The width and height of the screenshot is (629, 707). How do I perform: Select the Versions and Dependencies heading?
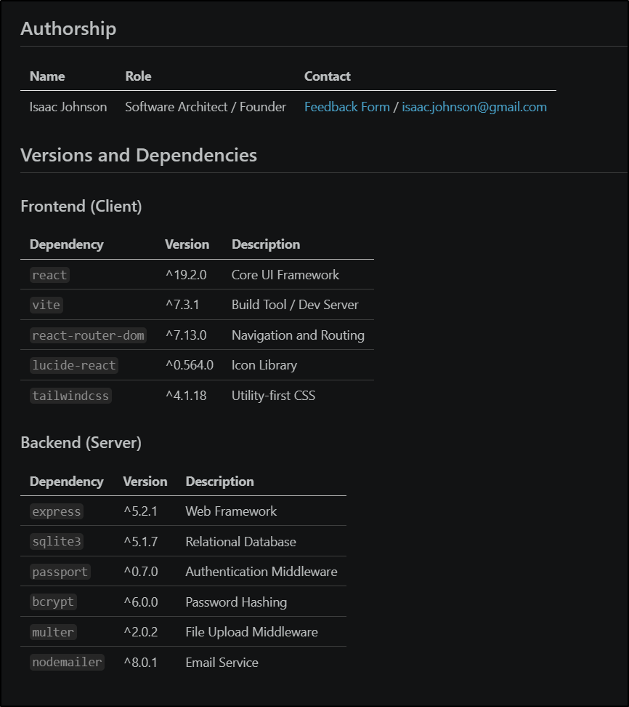click(x=138, y=155)
